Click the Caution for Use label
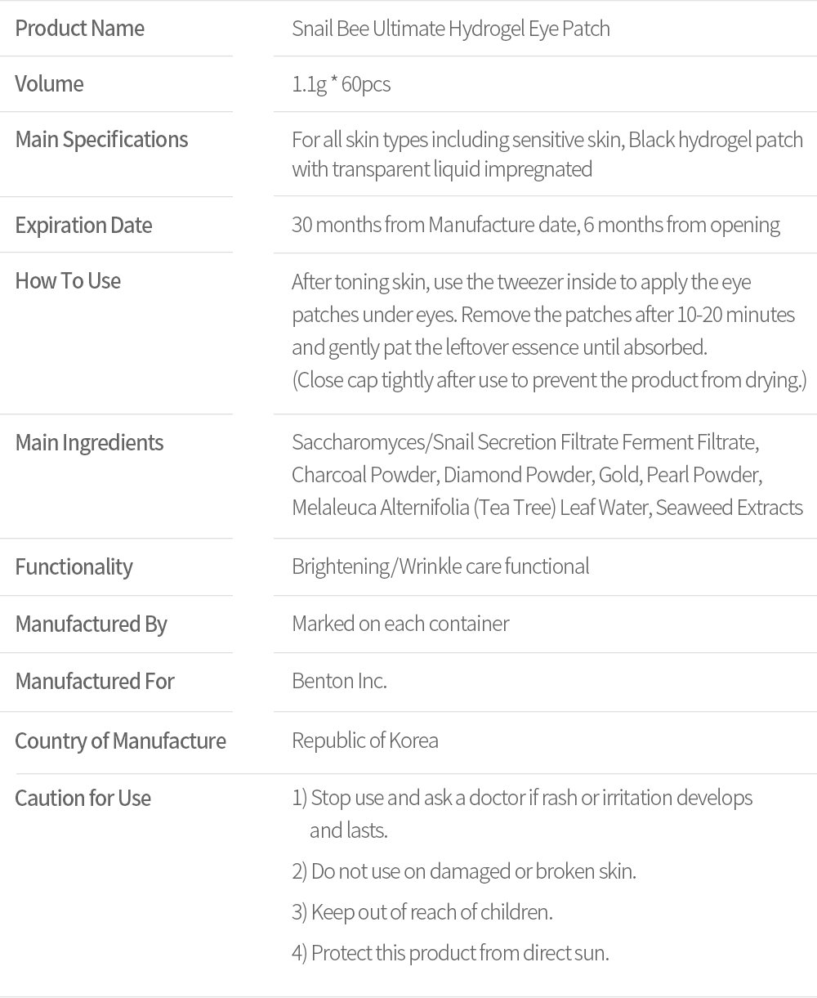The image size is (817, 998). click(83, 799)
